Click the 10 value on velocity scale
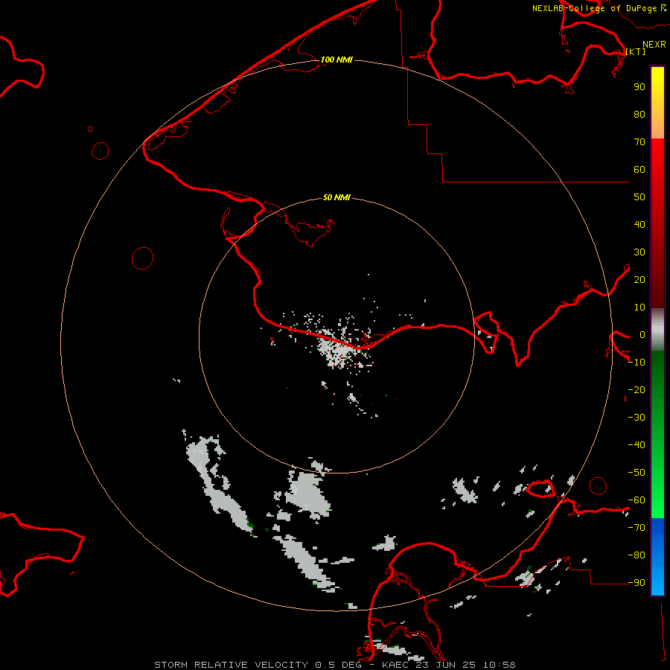The height and width of the screenshot is (670, 670). pos(639,307)
